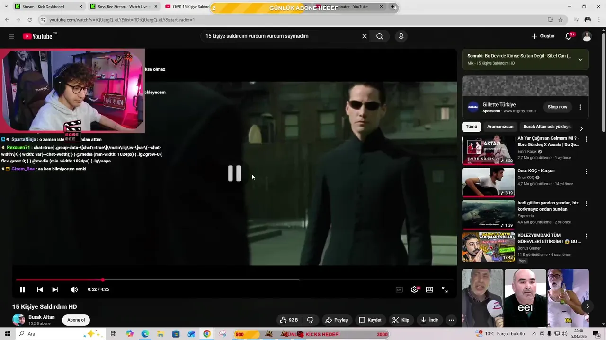
Task: Open the Burak Altan channel name
Action: pos(42,317)
